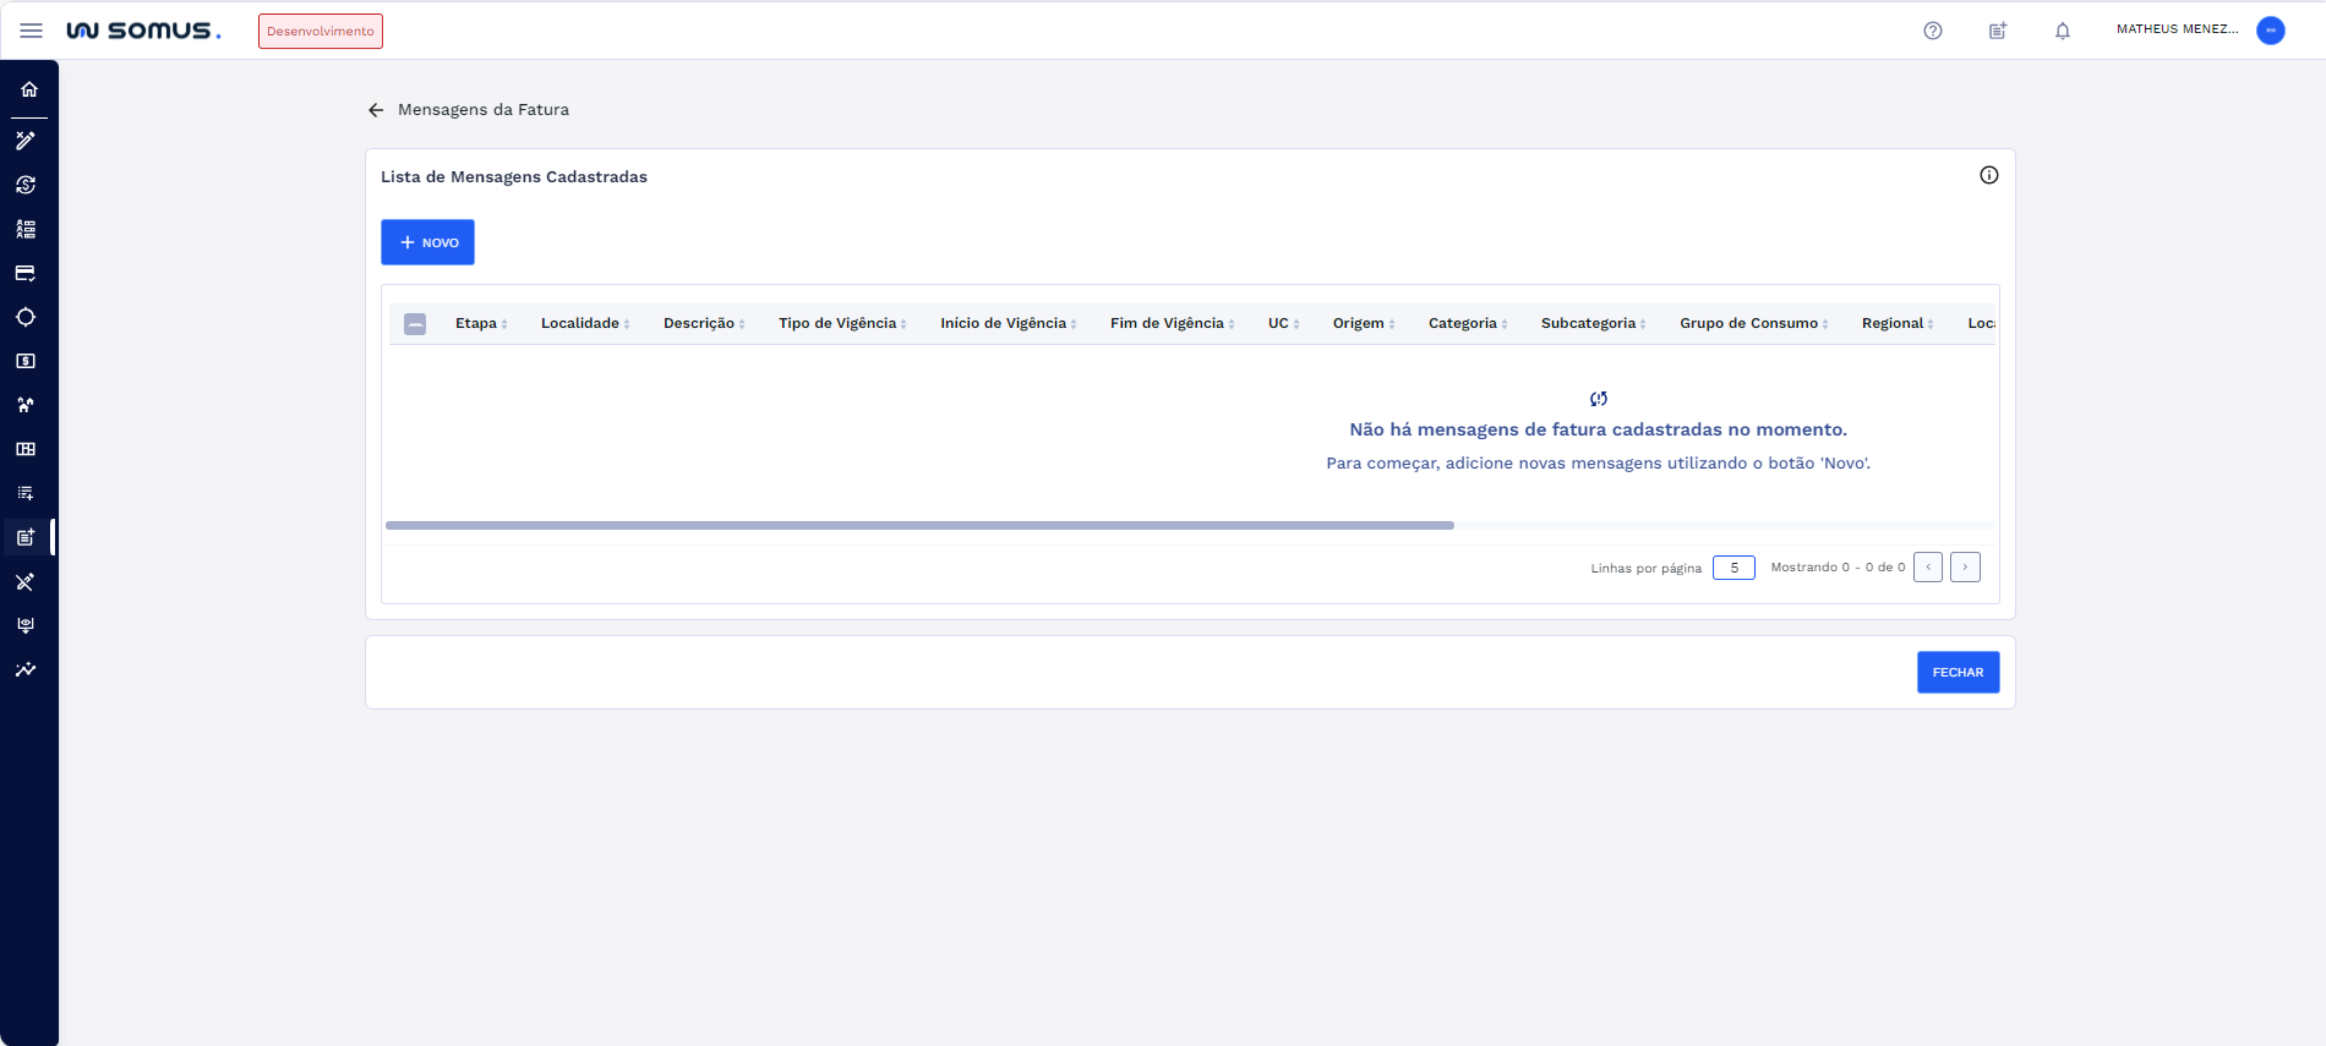Click the home icon in sidebar
Image resolution: width=2326 pixels, height=1046 pixels.
coord(29,89)
